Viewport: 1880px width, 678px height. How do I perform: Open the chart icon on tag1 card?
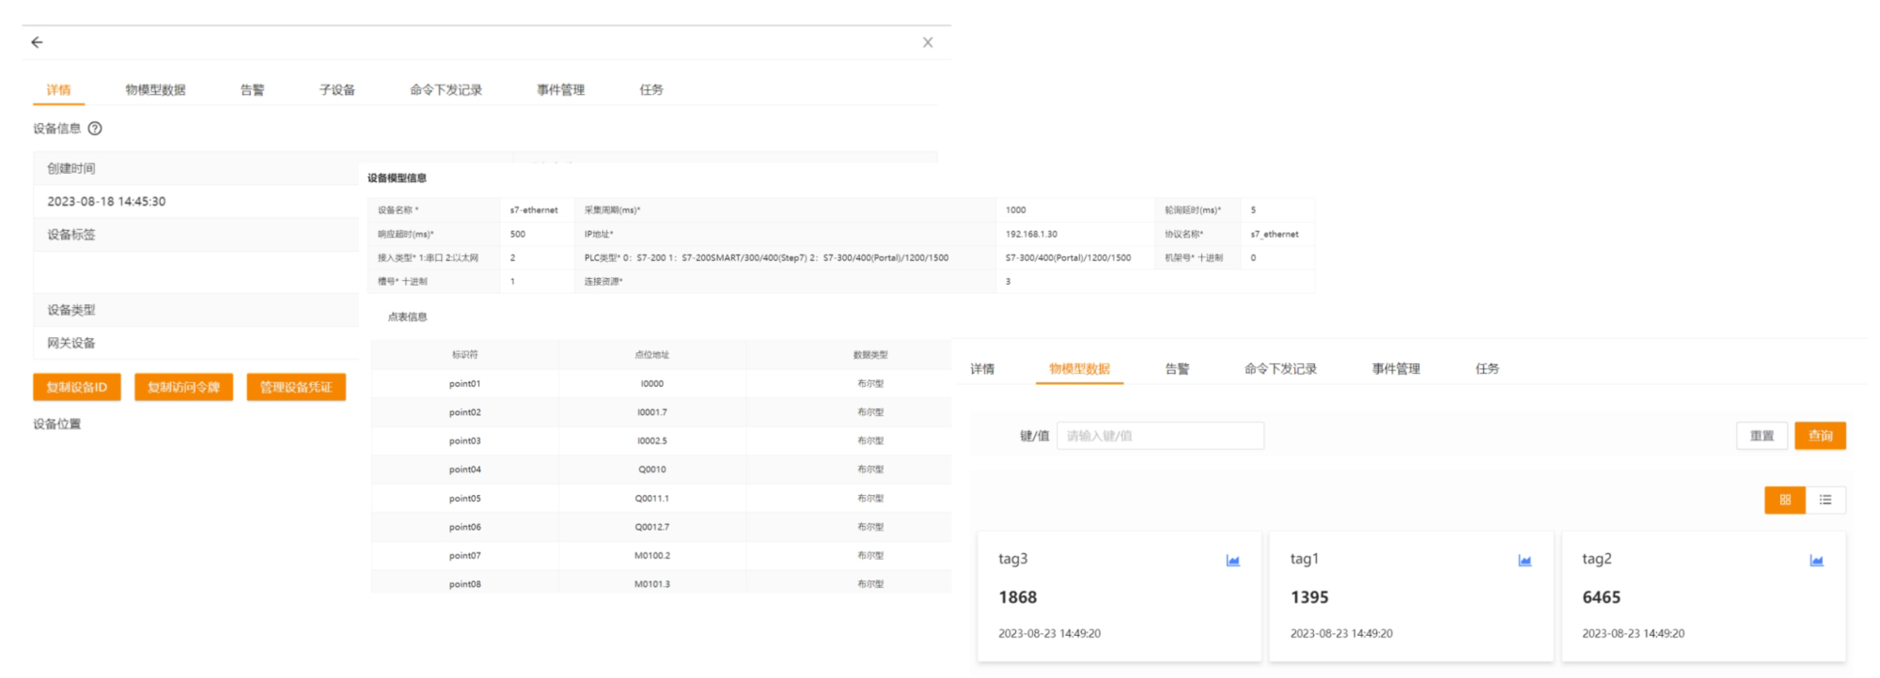(1525, 561)
